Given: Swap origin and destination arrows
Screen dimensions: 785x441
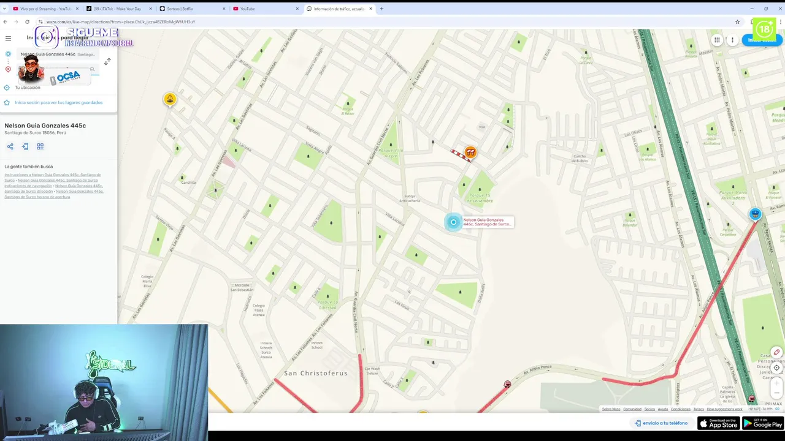Looking at the screenshot, I should pos(107,61).
